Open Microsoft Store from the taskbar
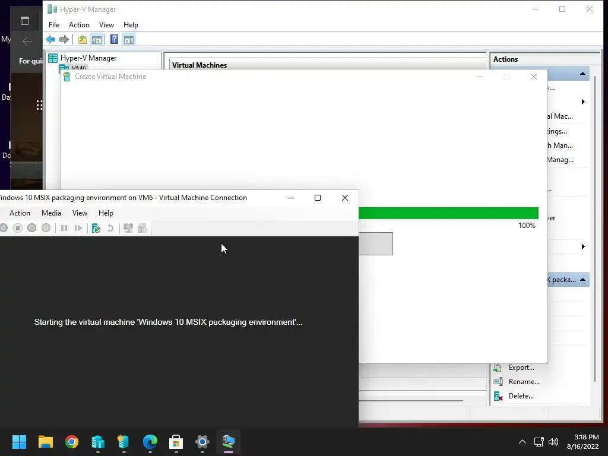This screenshot has height=456, width=608. pos(176,442)
